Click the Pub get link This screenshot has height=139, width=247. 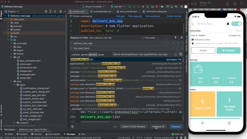(x=120, y=16)
